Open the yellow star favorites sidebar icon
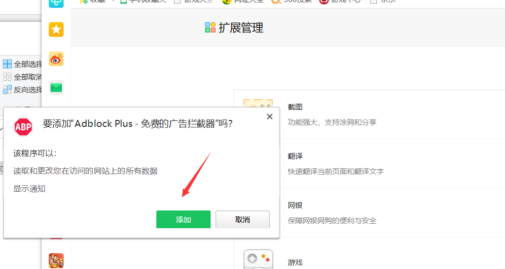The height and width of the screenshot is (269, 505). coord(56,30)
